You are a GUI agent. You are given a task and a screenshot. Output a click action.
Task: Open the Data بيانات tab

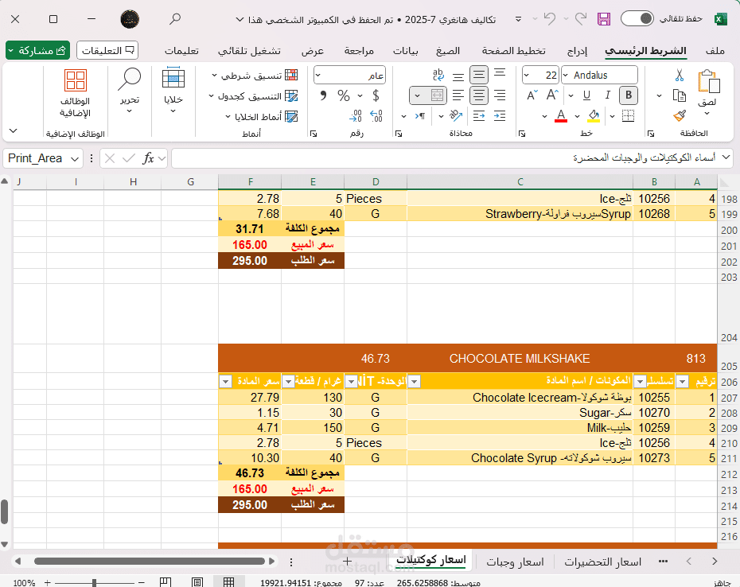point(405,51)
